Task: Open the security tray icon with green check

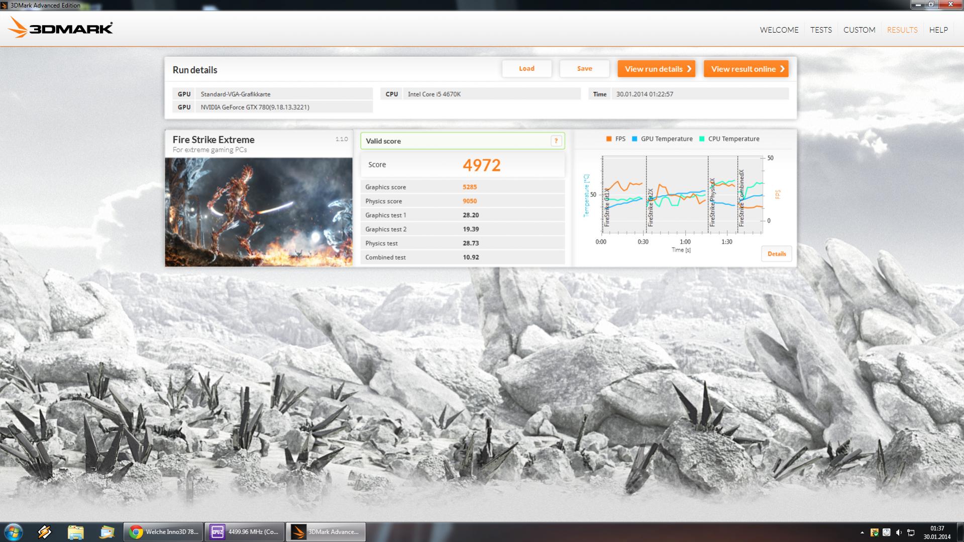Action: pyautogui.click(x=875, y=532)
